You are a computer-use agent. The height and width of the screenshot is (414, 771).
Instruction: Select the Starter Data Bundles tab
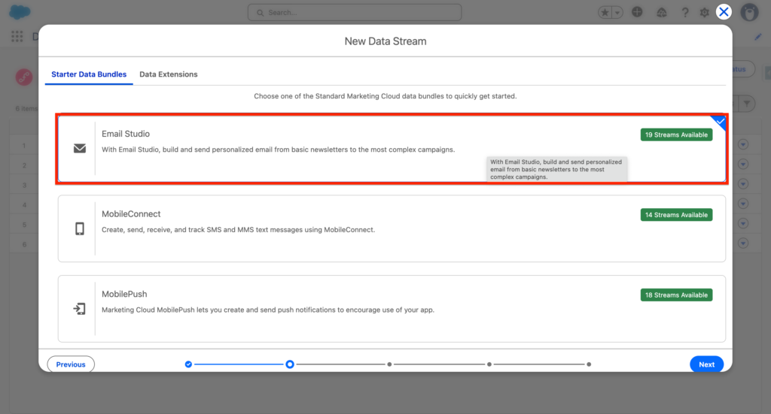[89, 74]
